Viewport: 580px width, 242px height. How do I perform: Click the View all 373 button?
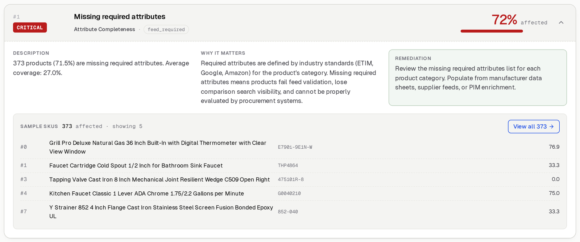(x=534, y=127)
